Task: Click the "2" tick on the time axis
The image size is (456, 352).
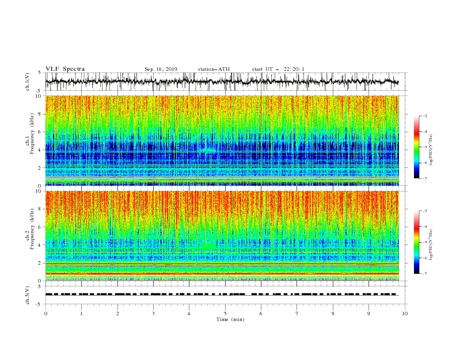Action: point(117,313)
